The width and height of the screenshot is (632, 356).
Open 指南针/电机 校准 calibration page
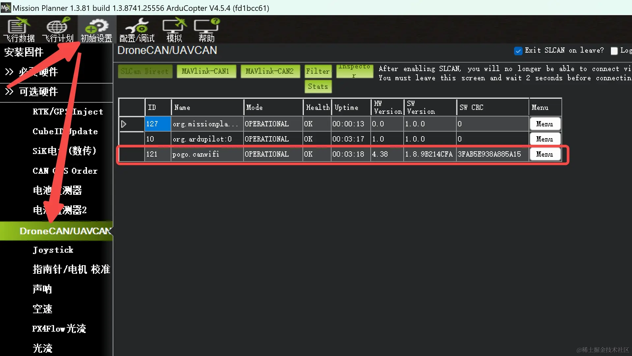(x=71, y=269)
